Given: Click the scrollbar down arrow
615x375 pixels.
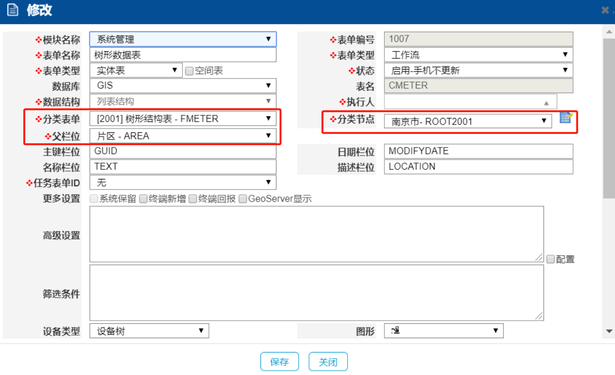Looking at the screenshot, I should pyautogui.click(x=609, y=331).
